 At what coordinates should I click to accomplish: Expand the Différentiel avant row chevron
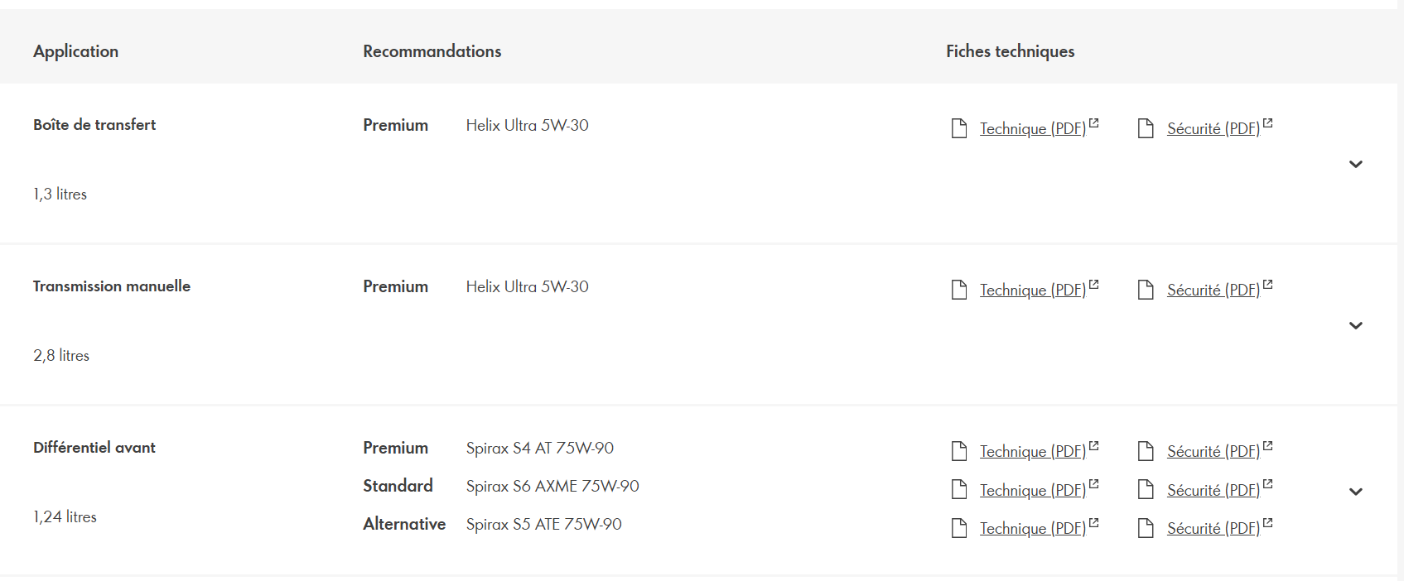pyautogui.click(x=1355, y=492)
